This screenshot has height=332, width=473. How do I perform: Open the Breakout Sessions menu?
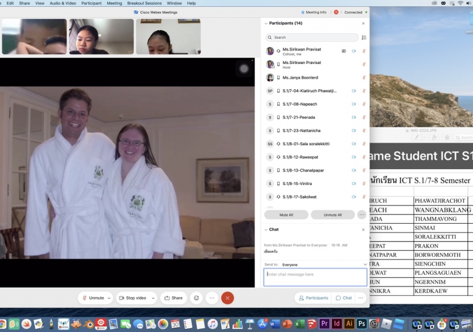[x=144, y=3]
